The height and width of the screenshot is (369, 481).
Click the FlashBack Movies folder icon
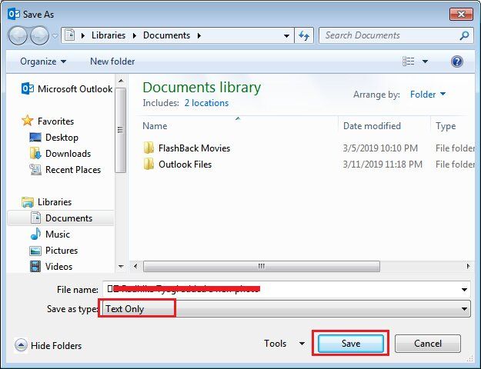coord(149,148)
